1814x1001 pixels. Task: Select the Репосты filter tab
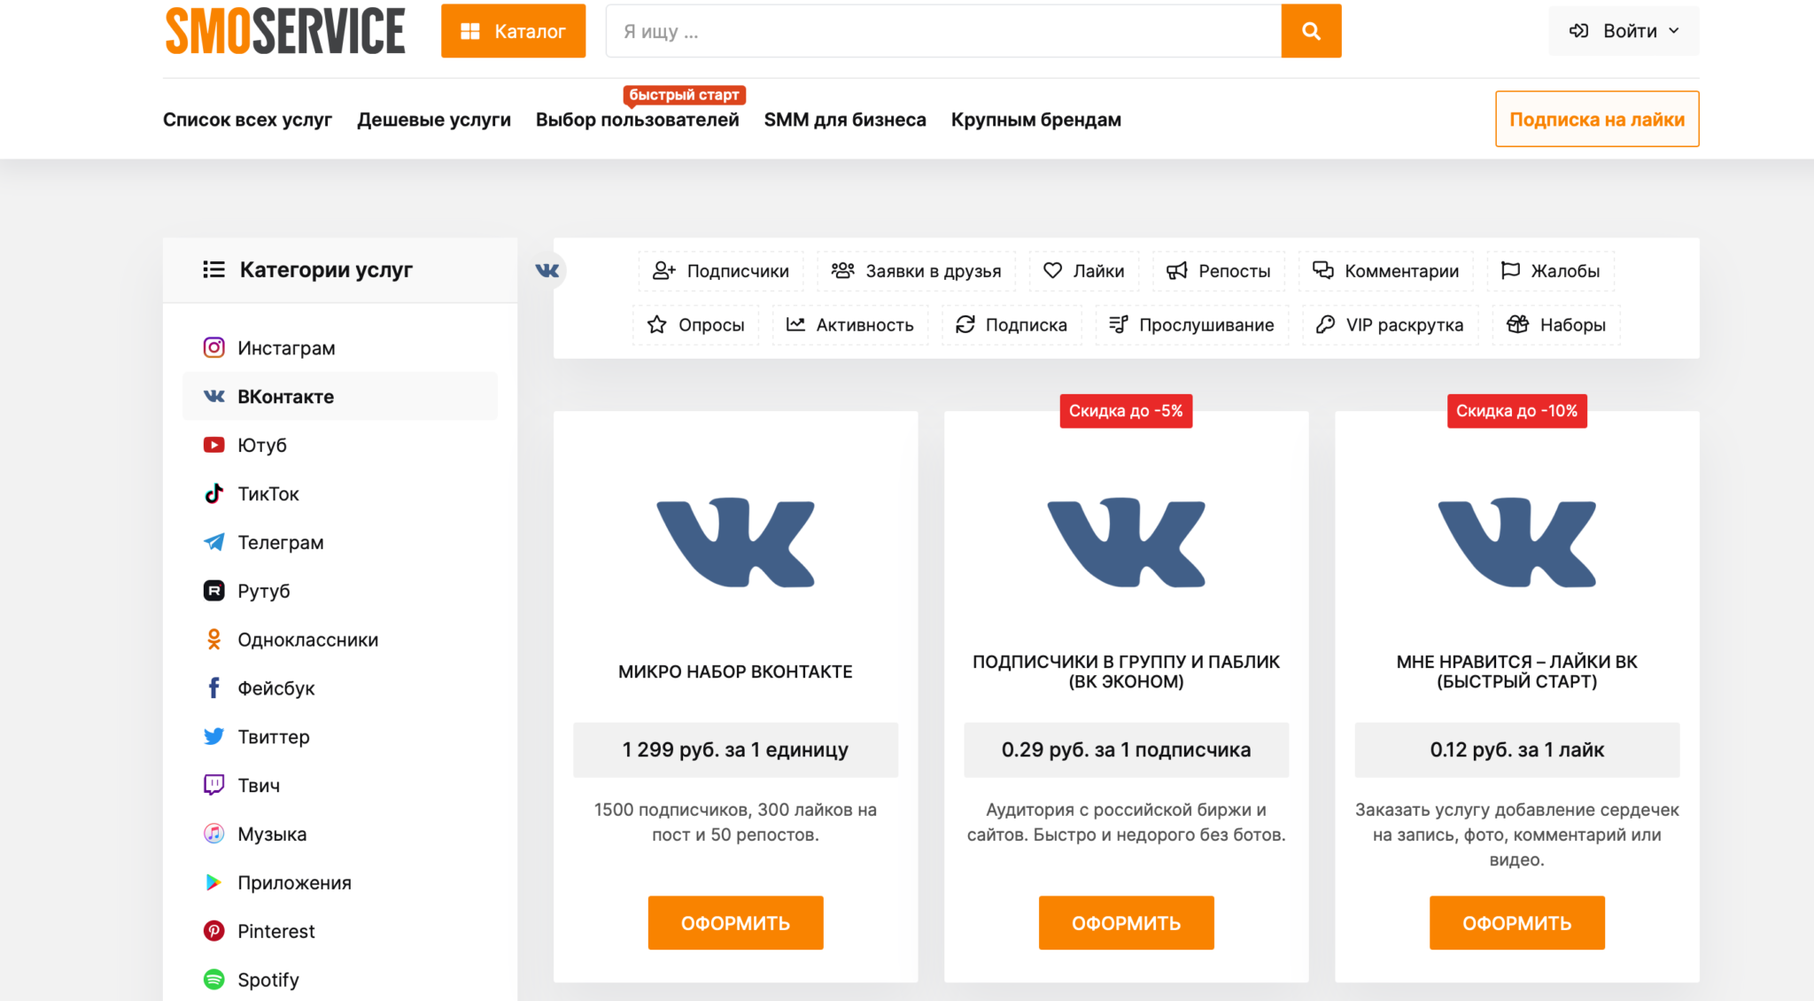pos(1218,271)
